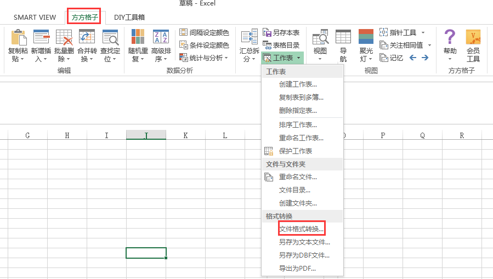Select column P header
The width and height of the screenshot is (493, 279).
tap(383, 135)
